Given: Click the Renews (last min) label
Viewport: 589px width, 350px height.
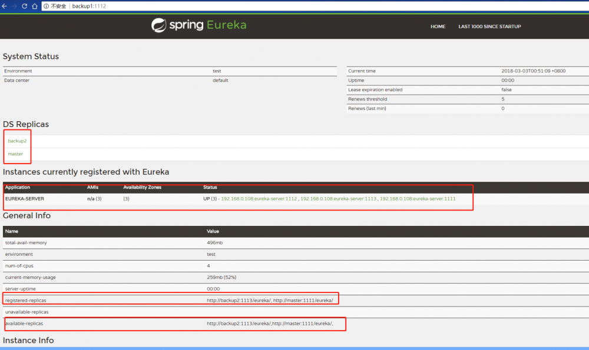Looking at the screenshot, I should click(367, 108).
